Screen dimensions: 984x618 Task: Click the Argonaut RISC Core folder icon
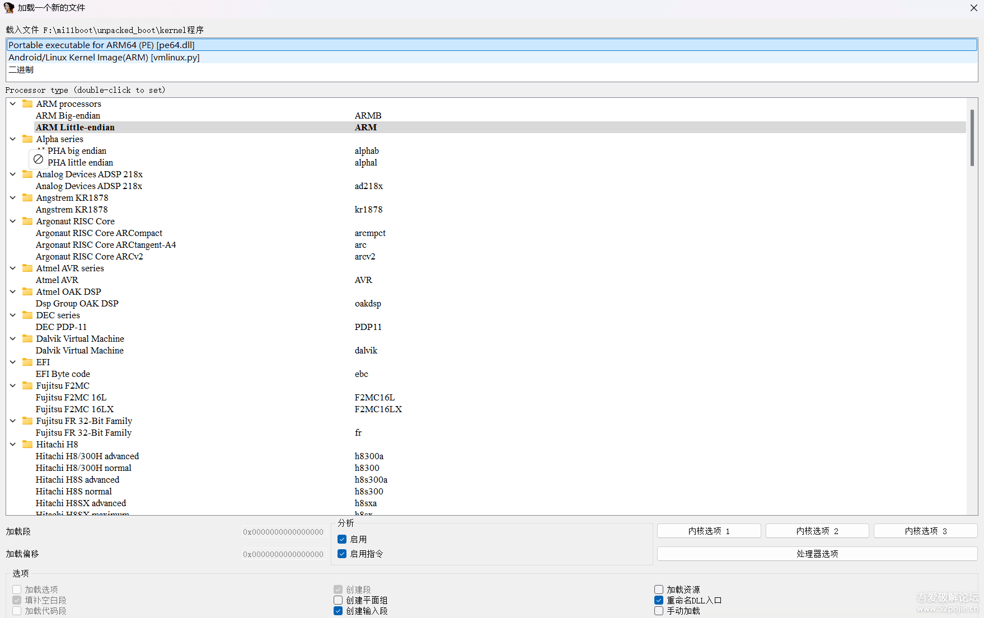(x=27, y=221)
